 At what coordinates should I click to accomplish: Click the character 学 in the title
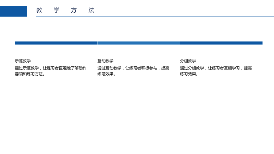[x=57, y=10]
